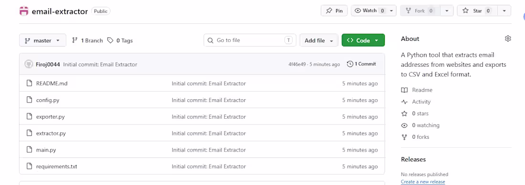Focus the Go to file search field
525x185 pixels.
pyautogui.click(x=250, y=40)
